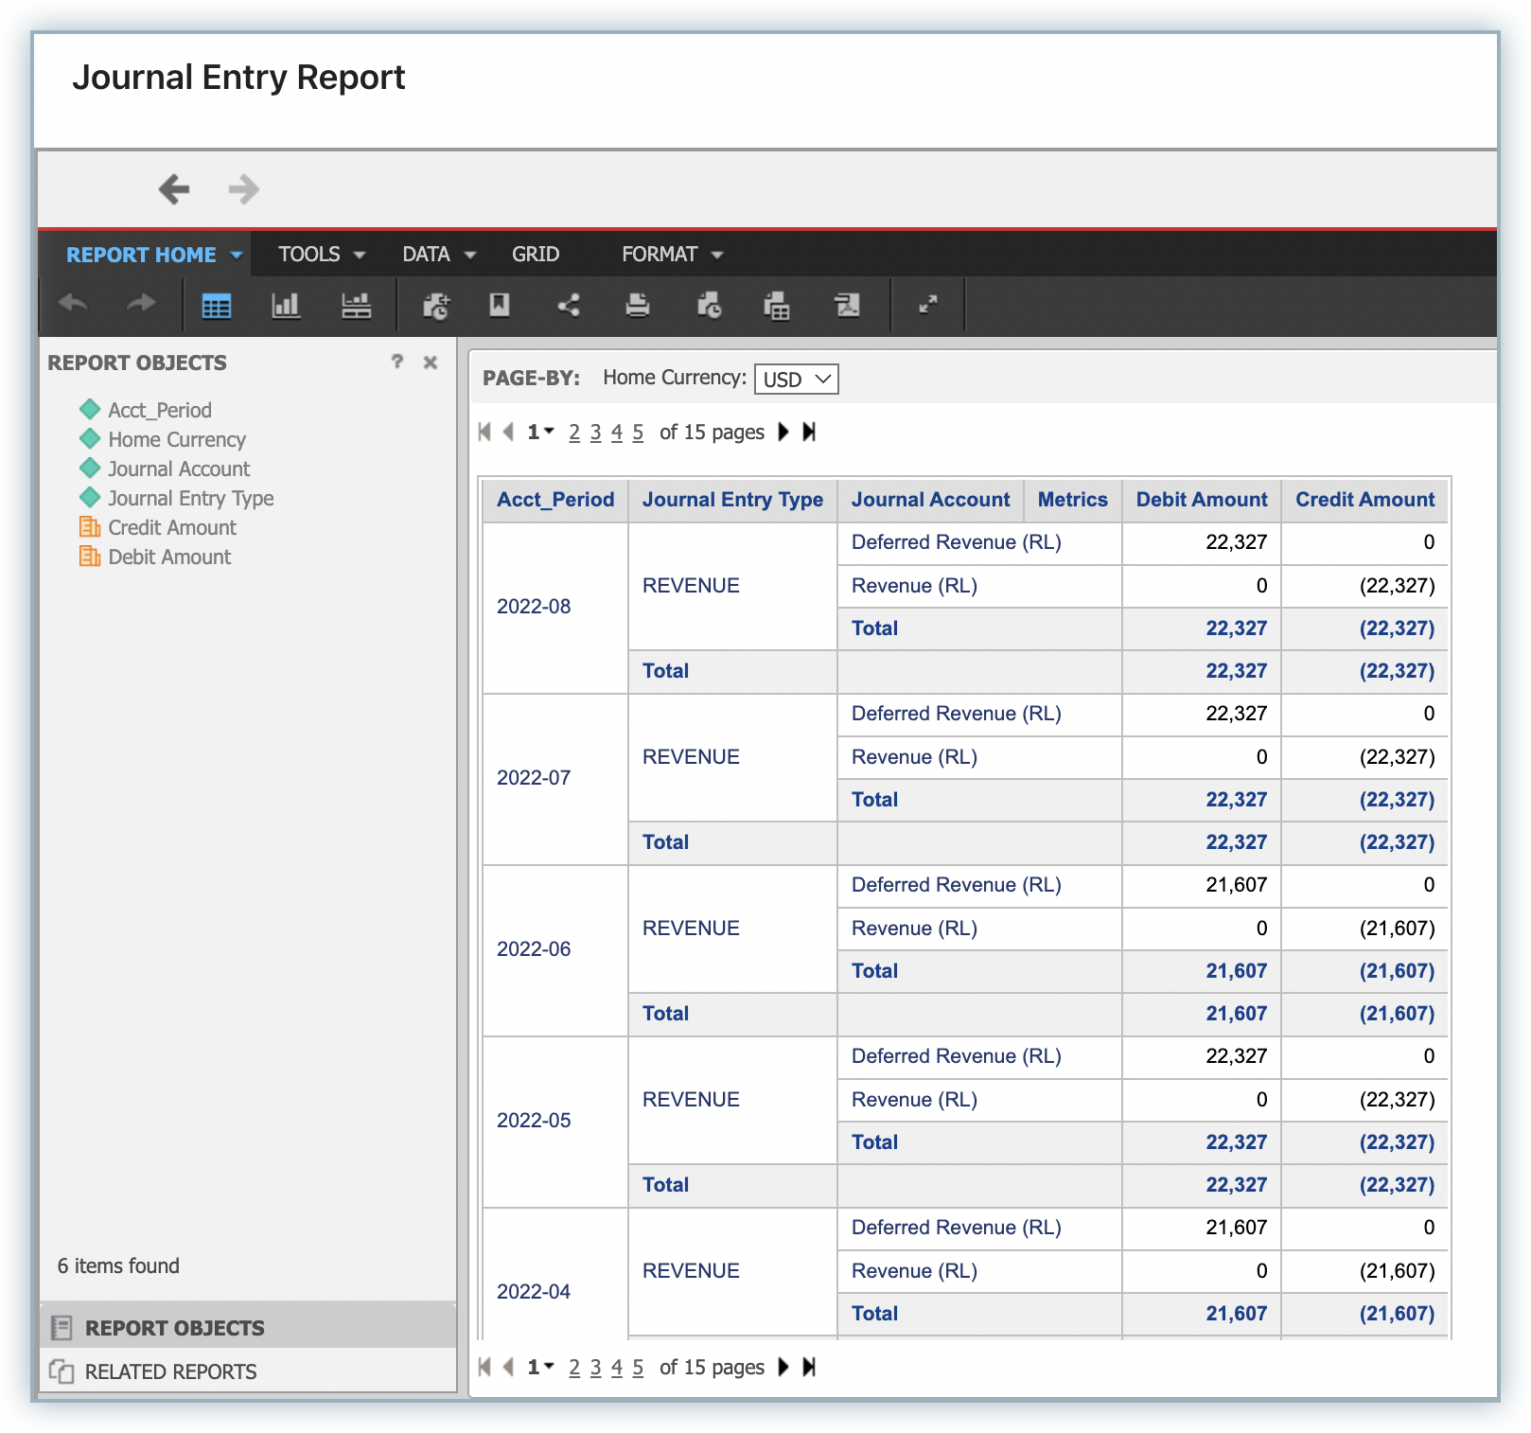Image resolution: width=1531 pixels, height=1433 pixels.
Task: Jump to last page using top pager
Action: tap(809, 433)
